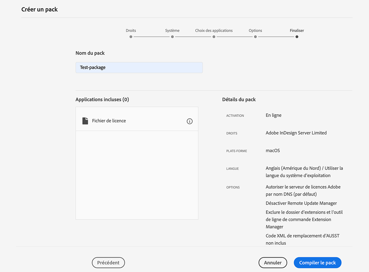Go to the Droits step label

click(x=131, y=30)
